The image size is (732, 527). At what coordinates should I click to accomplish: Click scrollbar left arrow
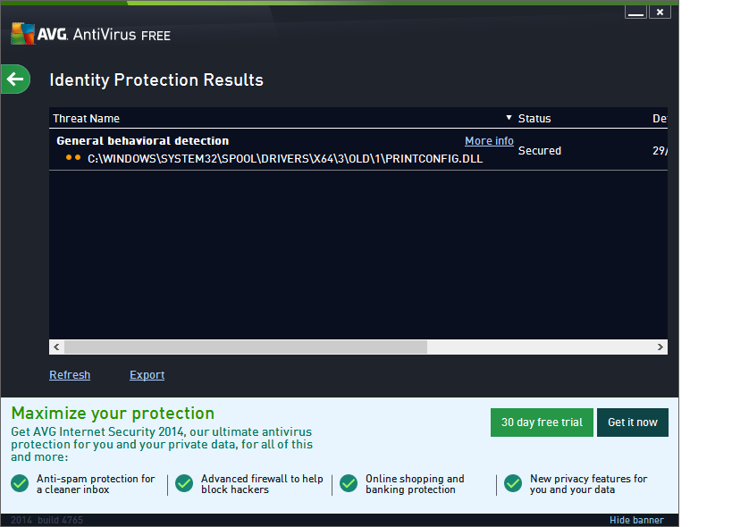pos(56,347)
